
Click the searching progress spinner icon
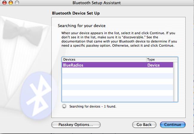pyautogui.click(x=64, y=106)
